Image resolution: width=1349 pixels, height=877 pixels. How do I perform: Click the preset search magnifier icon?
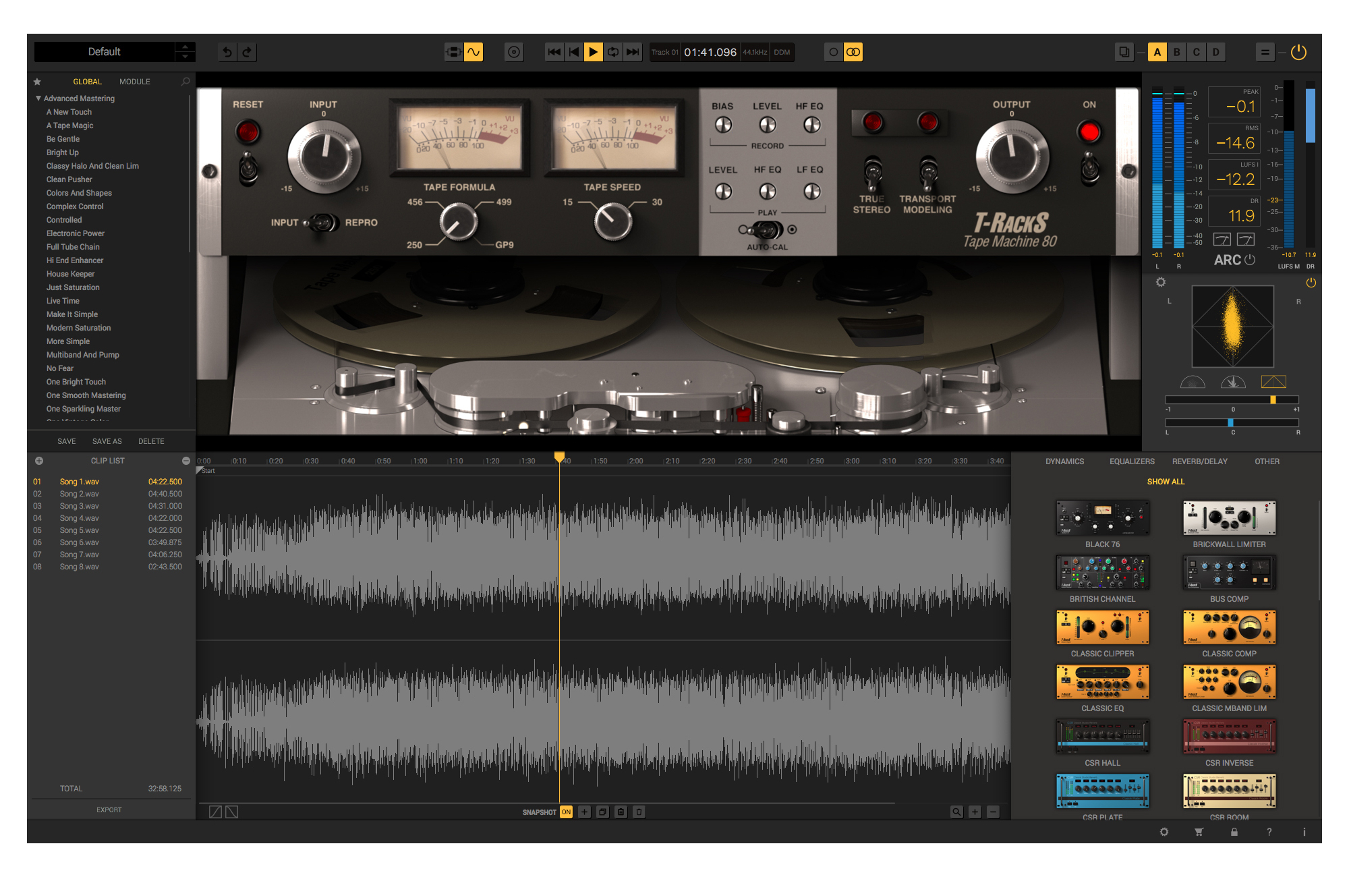(x=185, y=82)
